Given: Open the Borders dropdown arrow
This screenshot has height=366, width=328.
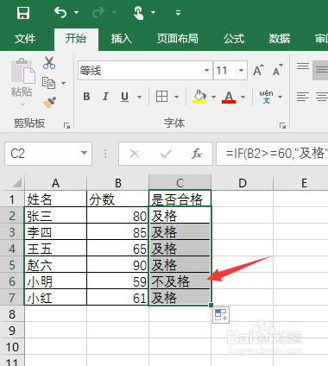Looking at the screenshot, I should 177,97.
